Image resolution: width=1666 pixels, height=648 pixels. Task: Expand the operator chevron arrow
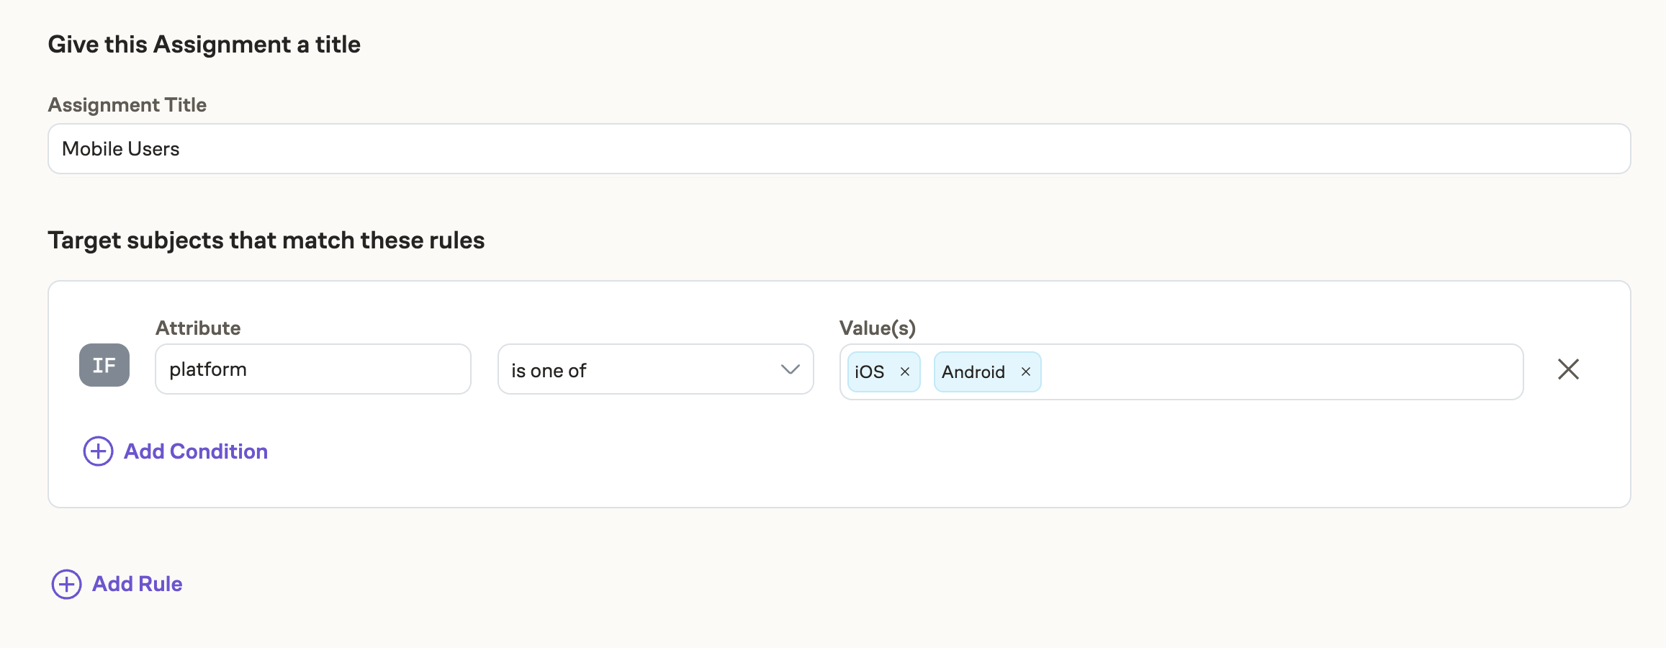[790, 369]
